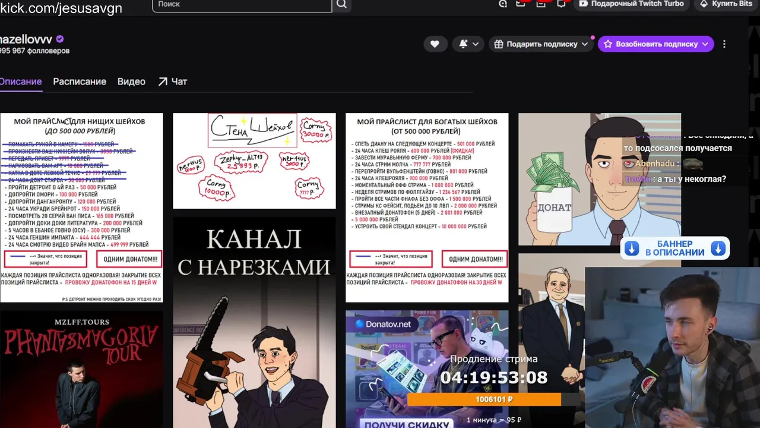The image size is (760, 428).
Task: Click the mazellovvv channel name
Action: coord(26,39)
